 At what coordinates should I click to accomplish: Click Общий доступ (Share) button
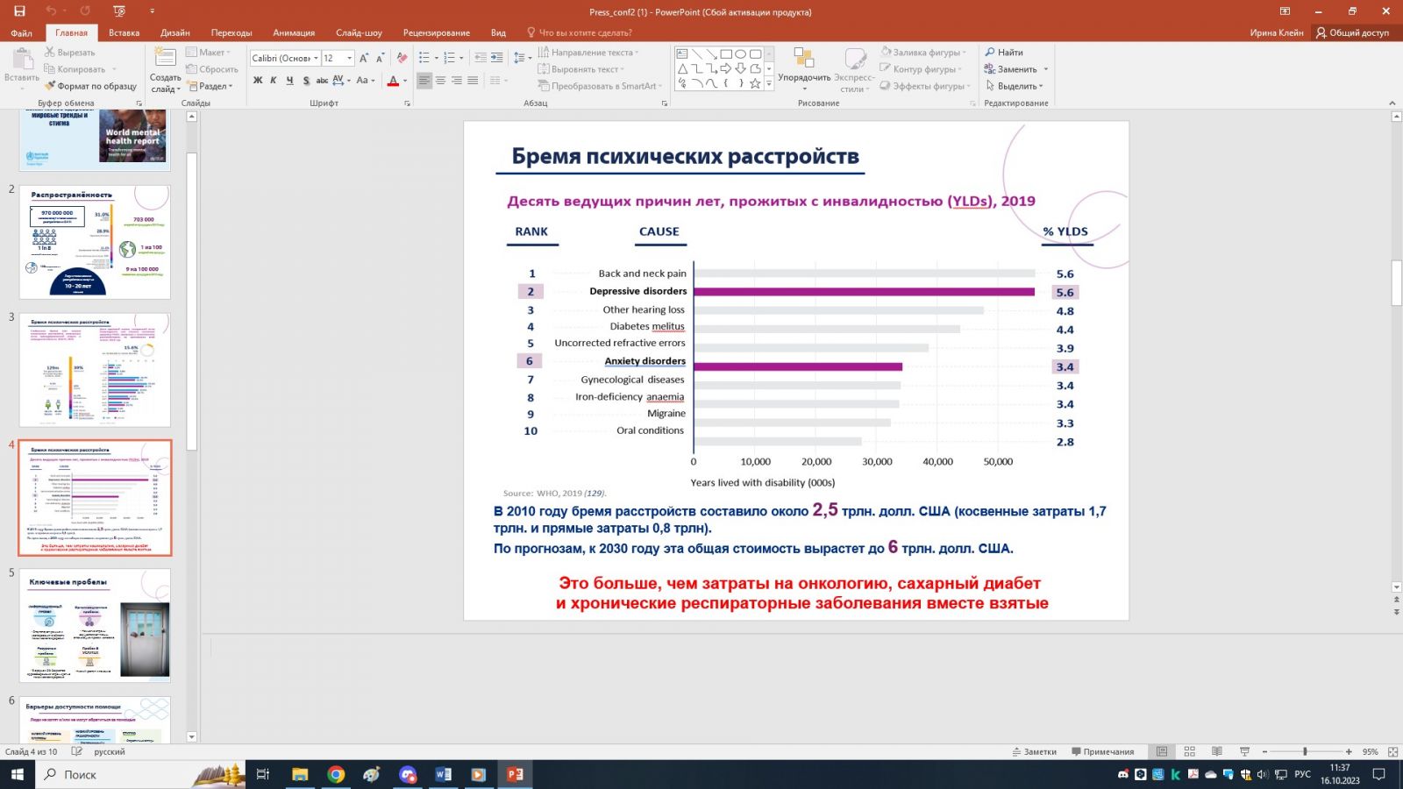click(x=1352, y=32)
